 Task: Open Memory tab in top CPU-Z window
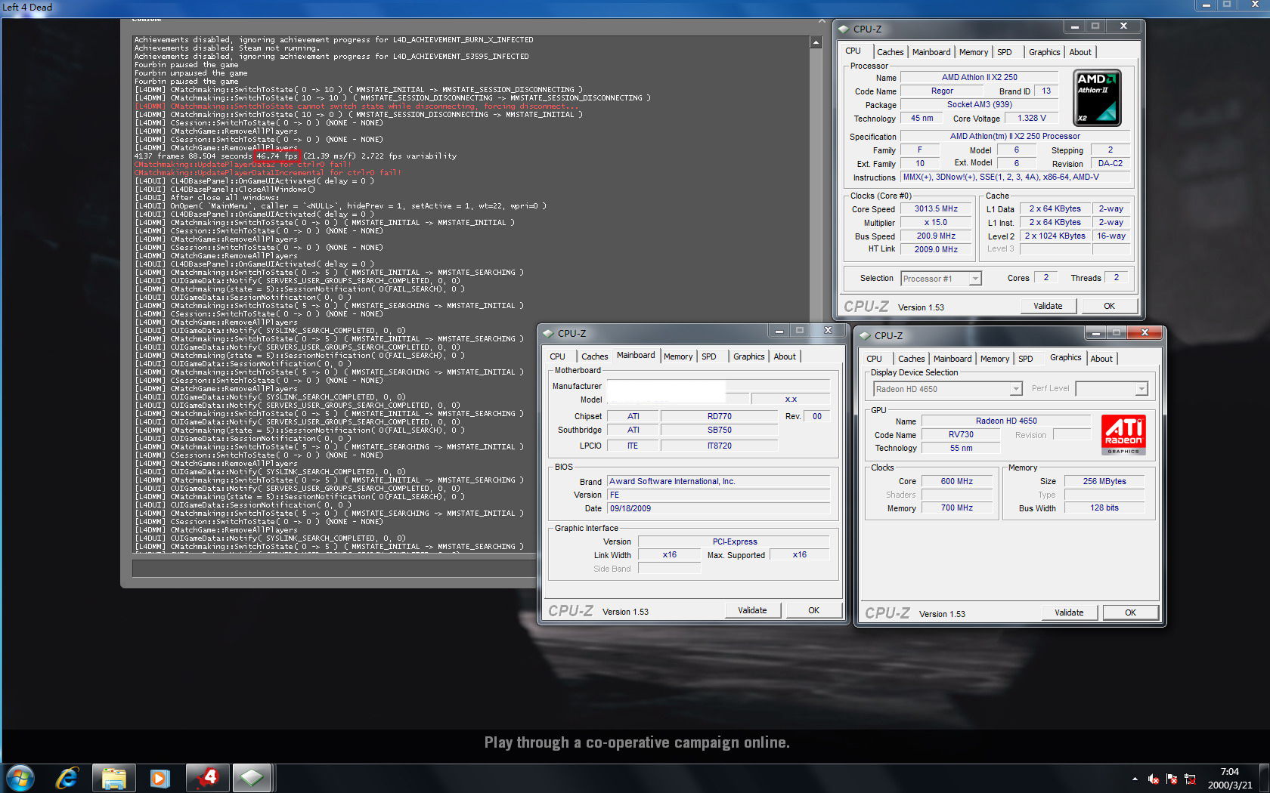click(974, 52)
